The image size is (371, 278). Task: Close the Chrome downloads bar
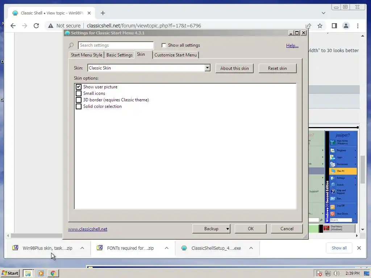[359, 248]
